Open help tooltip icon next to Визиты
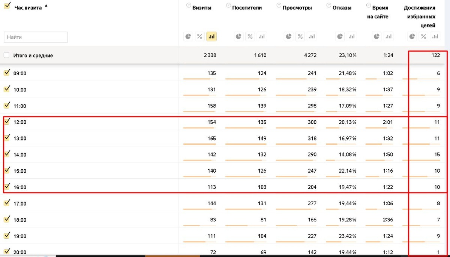The height and width of the screenshot is (257, 450). tap(188, 5)
